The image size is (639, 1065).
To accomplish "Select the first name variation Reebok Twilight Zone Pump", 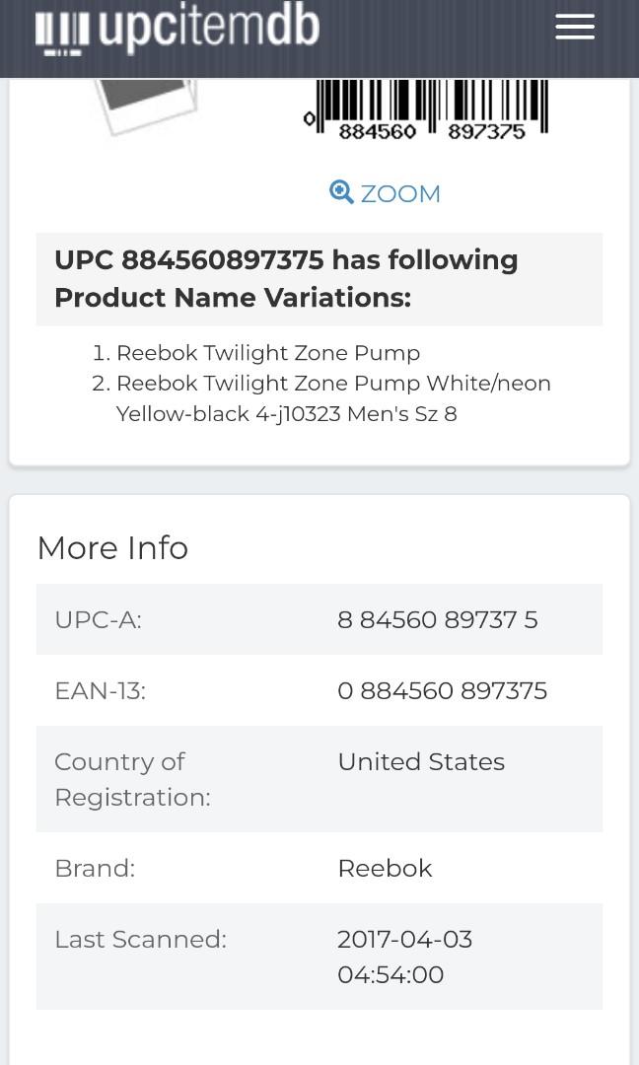I will (x=268, y=353).
